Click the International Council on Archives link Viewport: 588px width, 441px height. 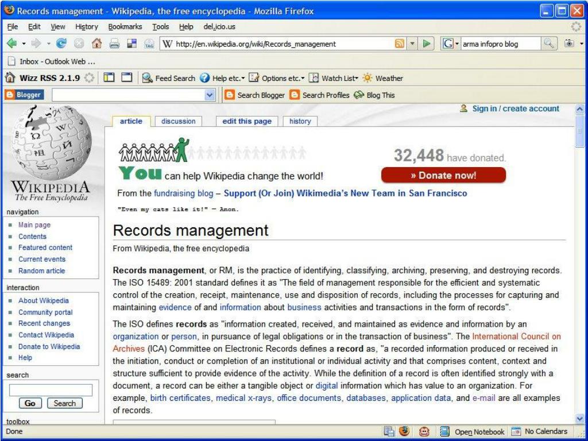tap(516, 336)
